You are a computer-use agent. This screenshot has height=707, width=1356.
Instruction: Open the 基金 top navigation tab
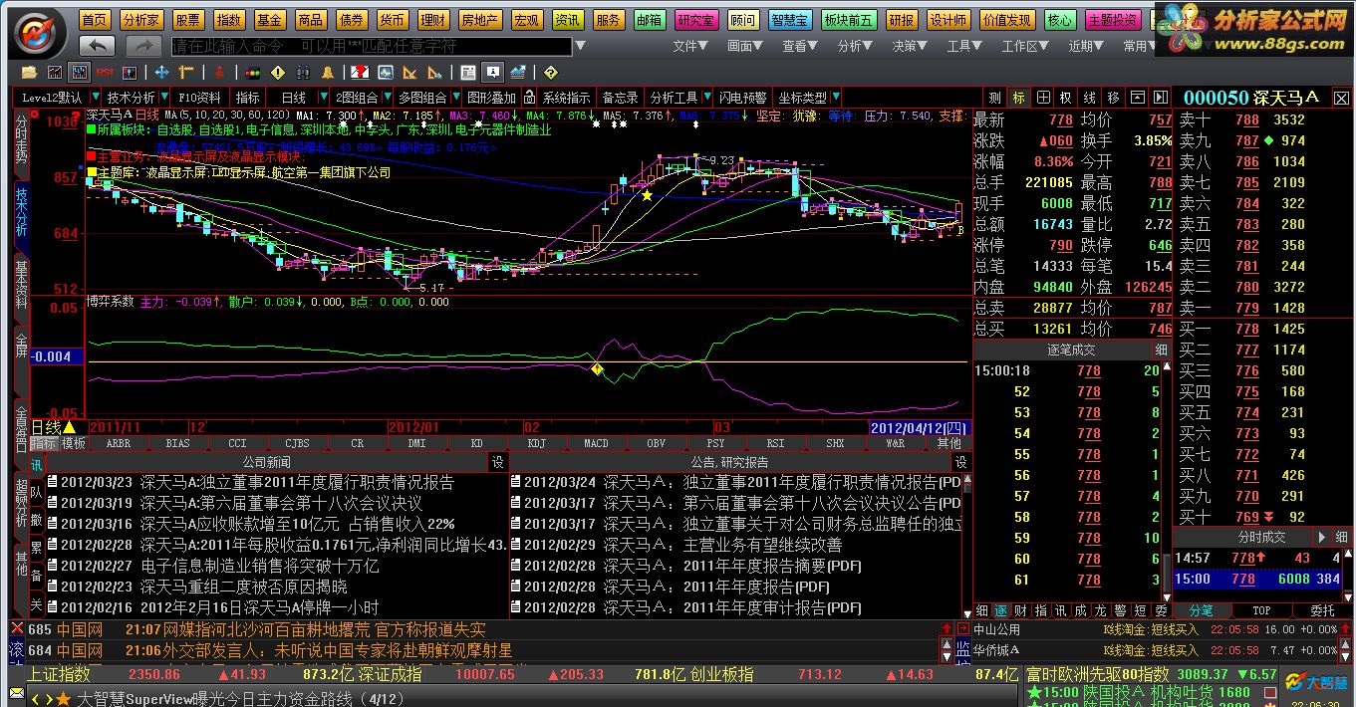tap(269, 20)
